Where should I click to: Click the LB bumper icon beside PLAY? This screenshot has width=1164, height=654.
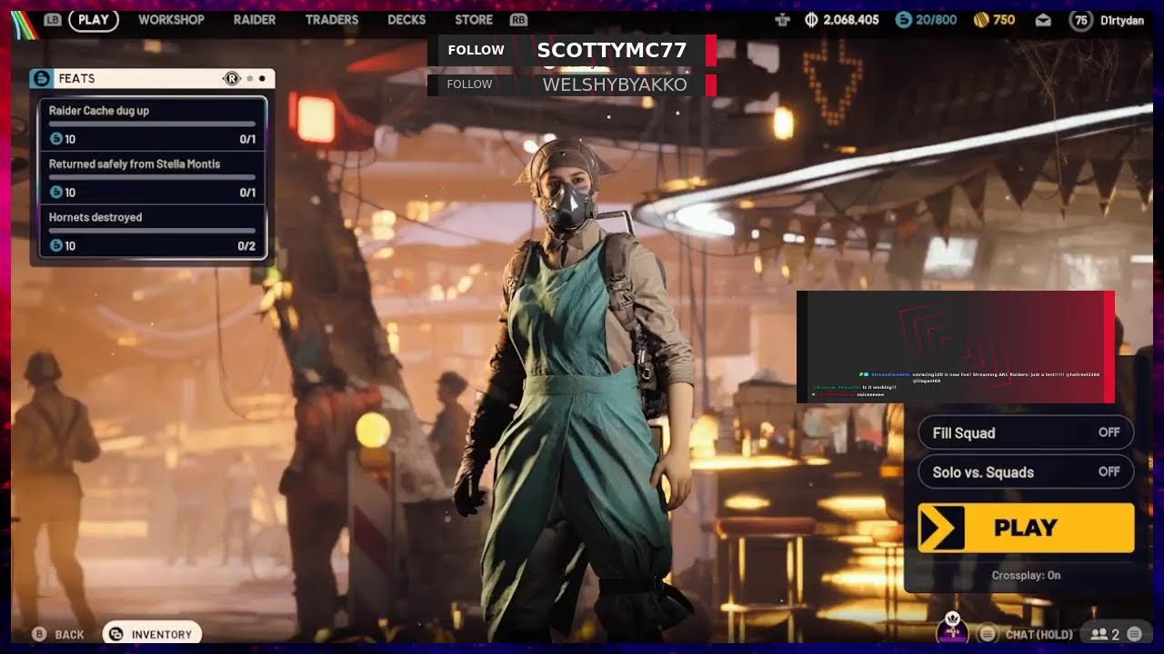coord(53,19)
